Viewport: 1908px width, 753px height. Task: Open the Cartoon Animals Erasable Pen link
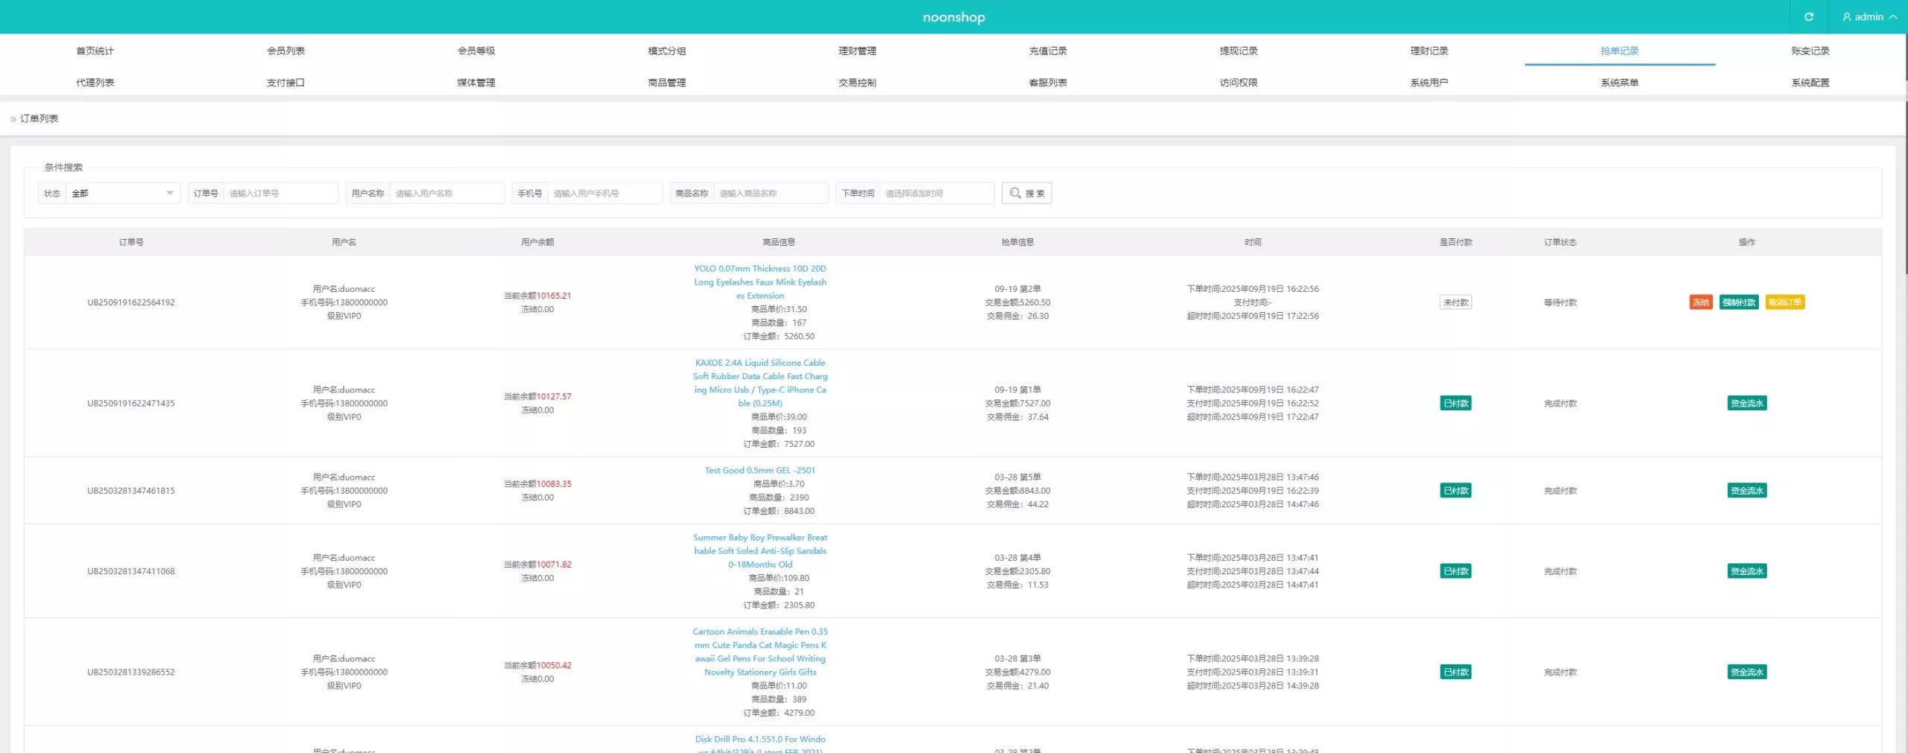point(760,652)
